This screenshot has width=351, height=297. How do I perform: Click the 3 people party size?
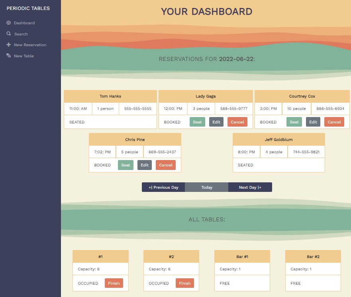(x=201, y=108)
